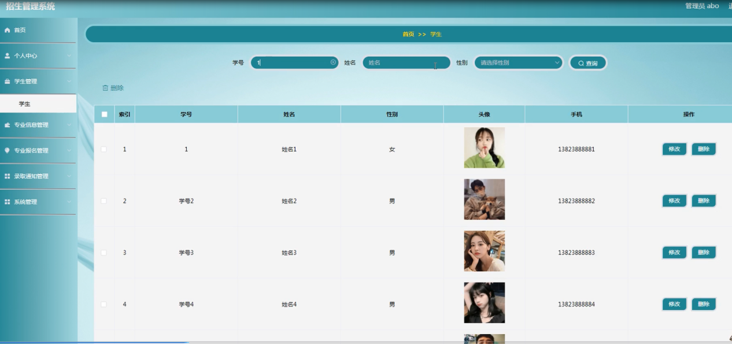The image size is (732, 344).
Task: Expand the chevron beside 专业信息管理
Action: [69, 125]
